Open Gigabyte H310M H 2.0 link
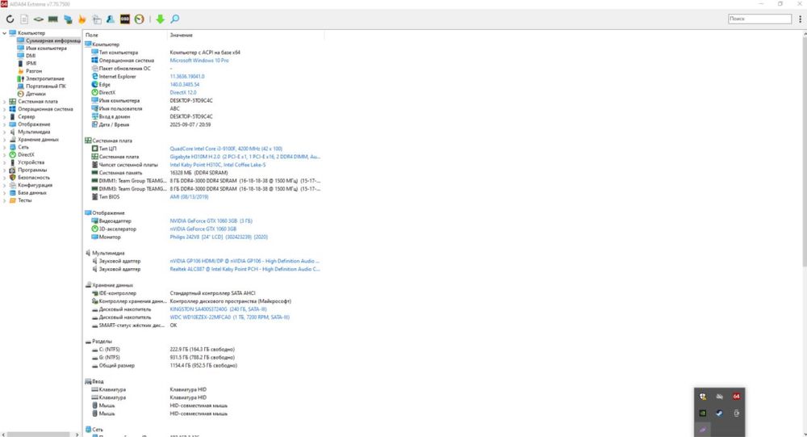Screen dimensions: 807x437 245,157
